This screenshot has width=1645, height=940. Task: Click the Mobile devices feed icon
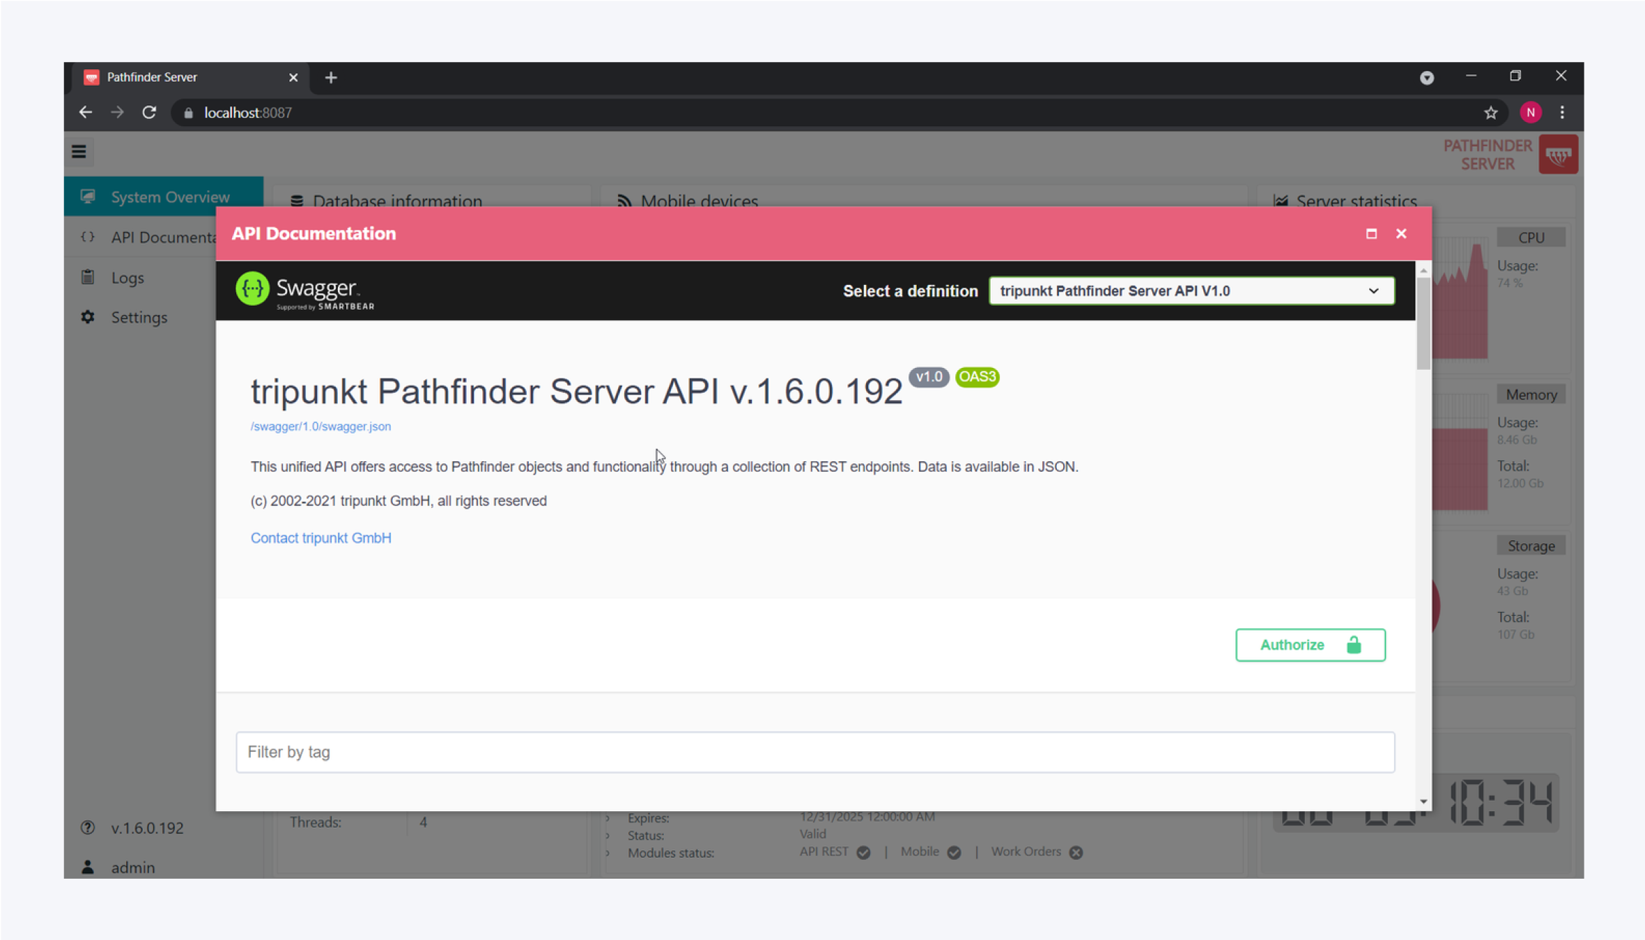click(x=624, y=201)
